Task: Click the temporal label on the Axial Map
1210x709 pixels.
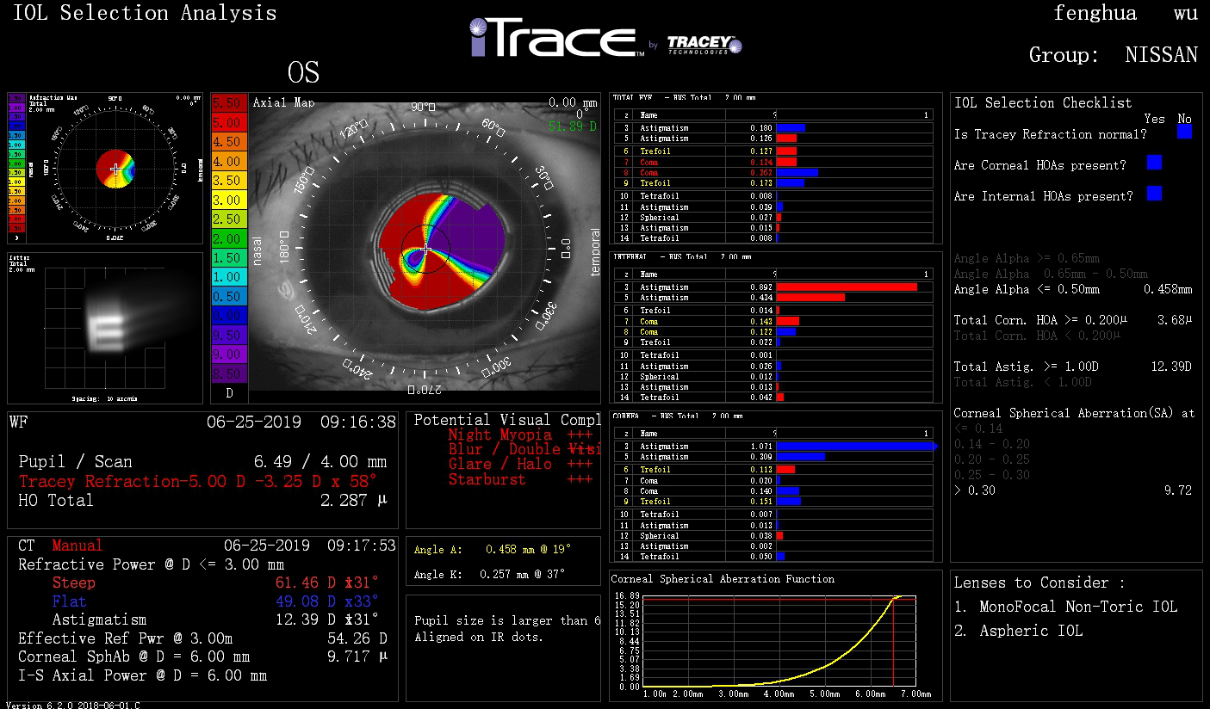Action: pos(595,252)
